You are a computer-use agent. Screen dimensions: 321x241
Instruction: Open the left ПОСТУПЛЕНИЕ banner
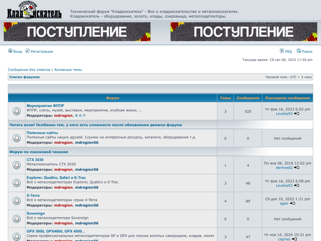coord(77,32)
